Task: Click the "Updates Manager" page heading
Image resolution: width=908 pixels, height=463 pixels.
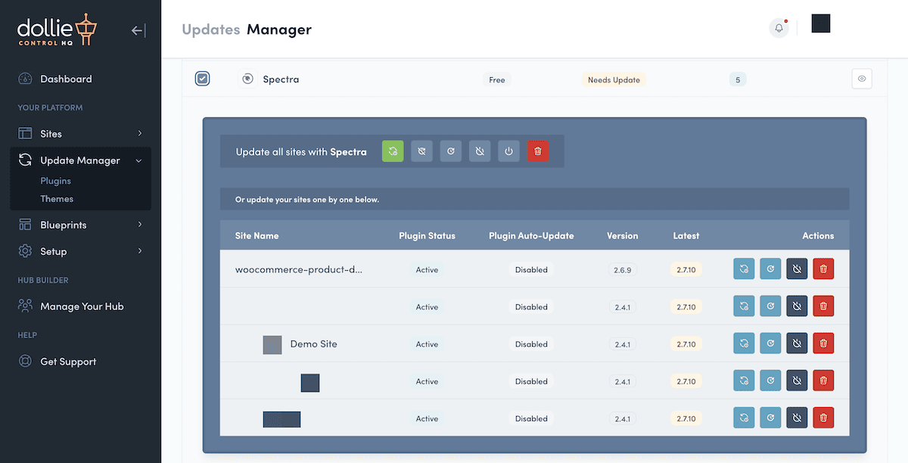Action: (x=247, y=30)
